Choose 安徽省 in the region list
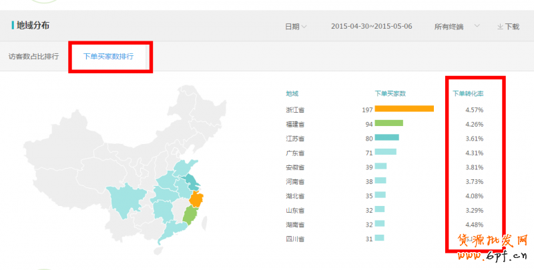Screen dimensions: 534x270 (x=295, y=167)
